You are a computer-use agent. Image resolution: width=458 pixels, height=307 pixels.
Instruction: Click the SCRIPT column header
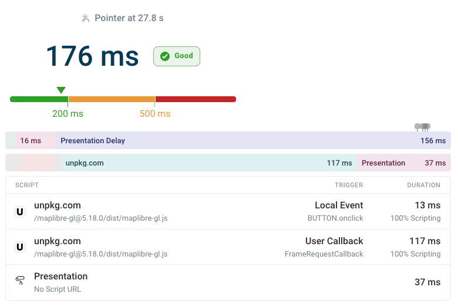tap(27, 185)
